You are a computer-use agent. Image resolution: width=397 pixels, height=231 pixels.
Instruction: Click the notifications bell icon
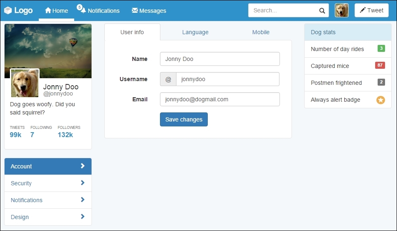coord(83,11)
